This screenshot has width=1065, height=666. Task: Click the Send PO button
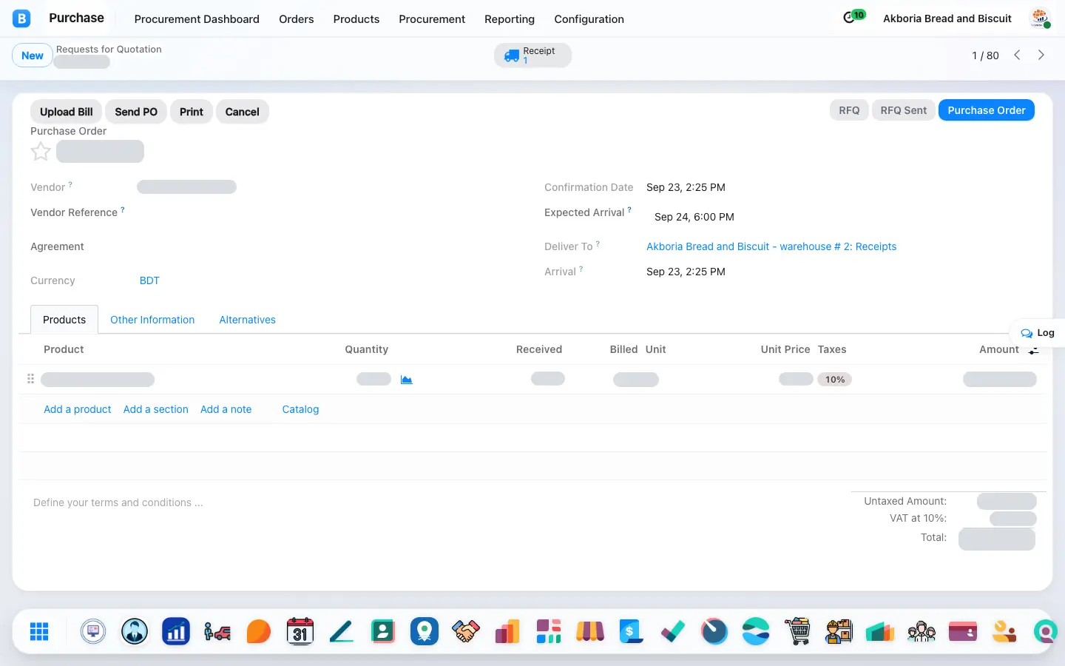136,112
